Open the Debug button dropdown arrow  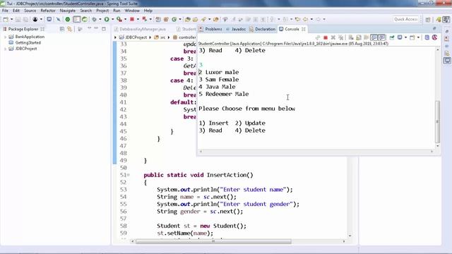[100, 19]
